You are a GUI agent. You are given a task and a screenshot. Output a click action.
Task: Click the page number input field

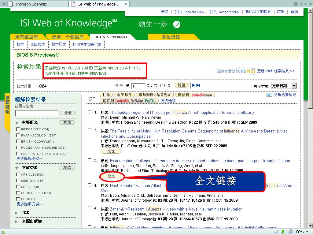coord(138,86)
